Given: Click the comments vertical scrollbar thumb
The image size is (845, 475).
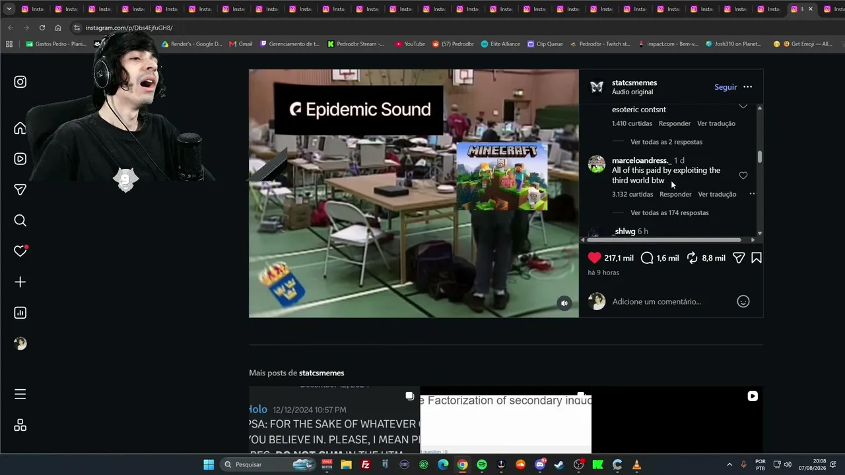Looking at the screenshot, I should (760, 157).
